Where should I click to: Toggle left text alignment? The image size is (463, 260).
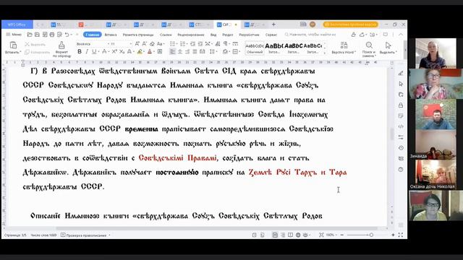[172, 51]
